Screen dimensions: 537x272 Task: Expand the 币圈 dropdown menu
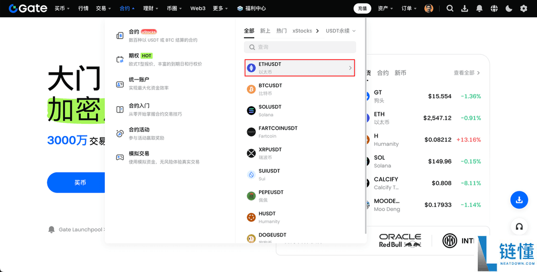174,8
